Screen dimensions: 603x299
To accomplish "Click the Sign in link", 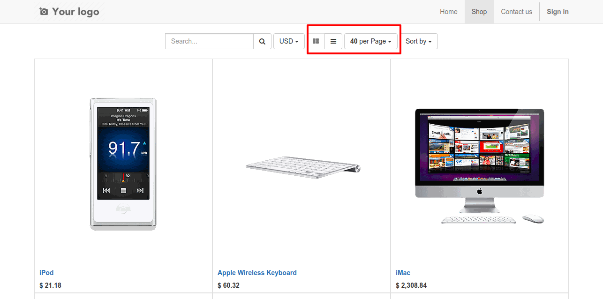I will click(558, 12).
